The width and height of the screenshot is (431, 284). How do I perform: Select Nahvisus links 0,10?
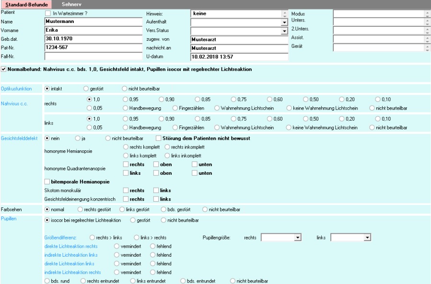point(378,119)
